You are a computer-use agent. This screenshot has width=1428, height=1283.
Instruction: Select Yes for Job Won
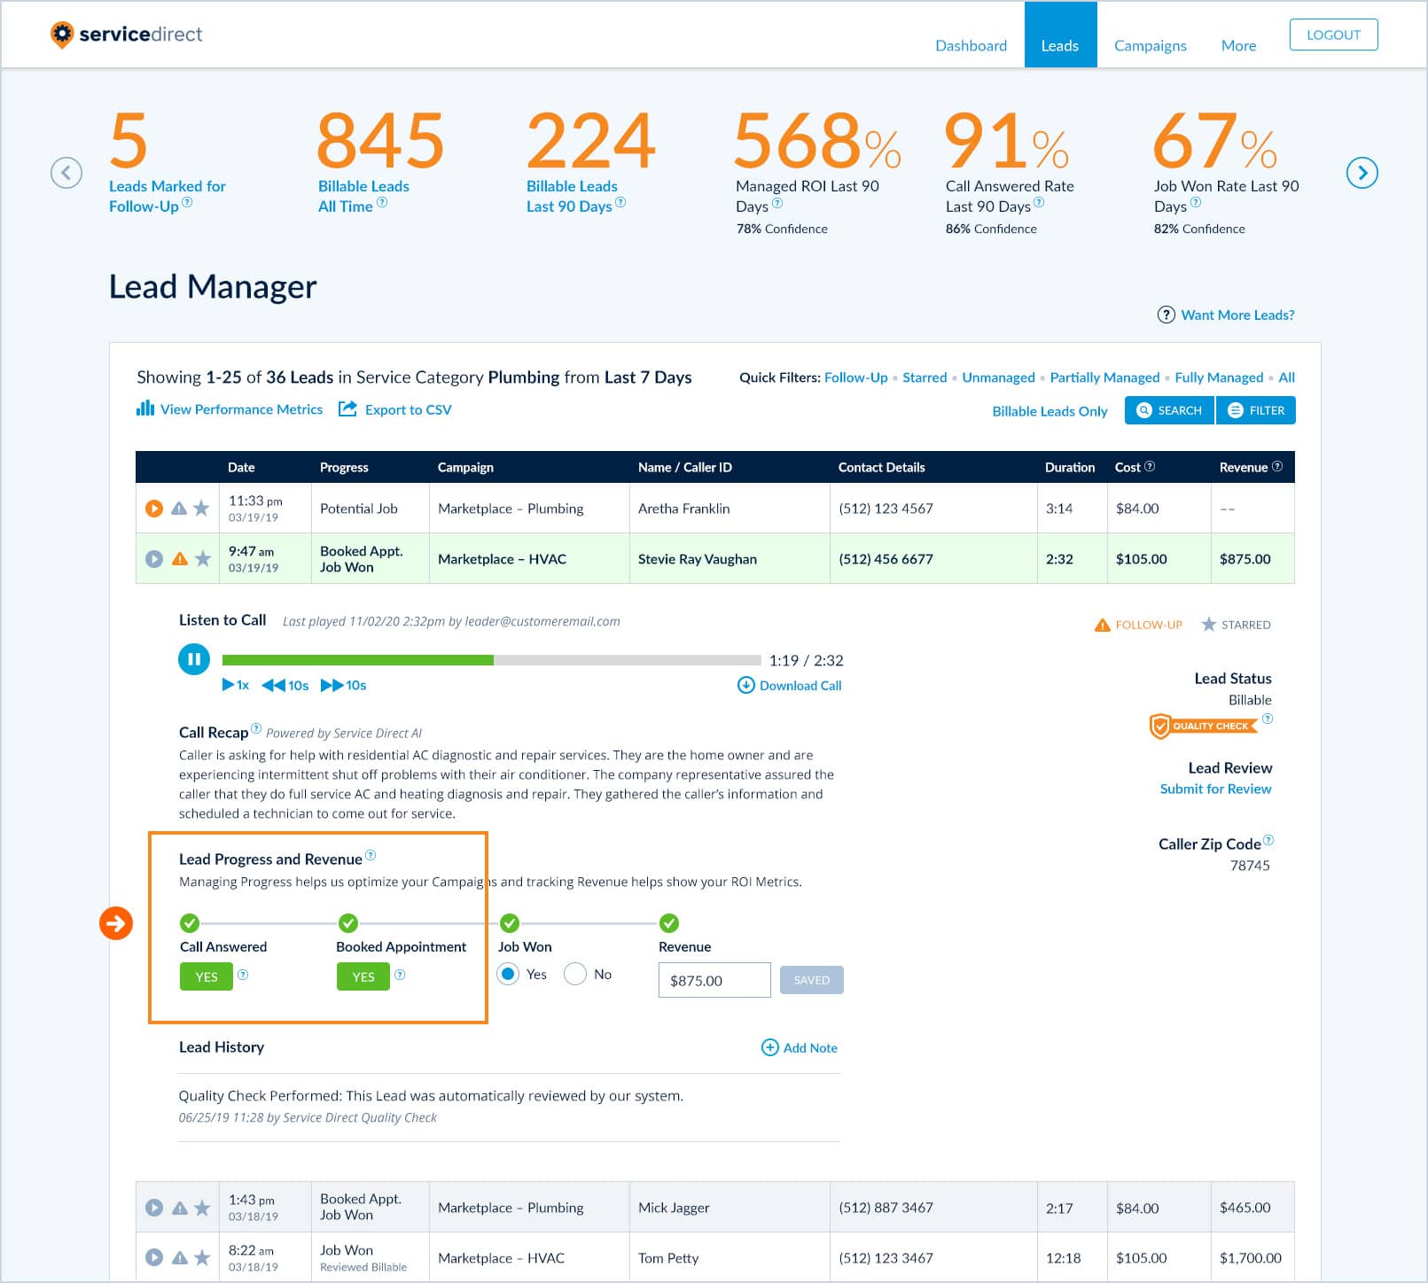[x=508, y=974]
